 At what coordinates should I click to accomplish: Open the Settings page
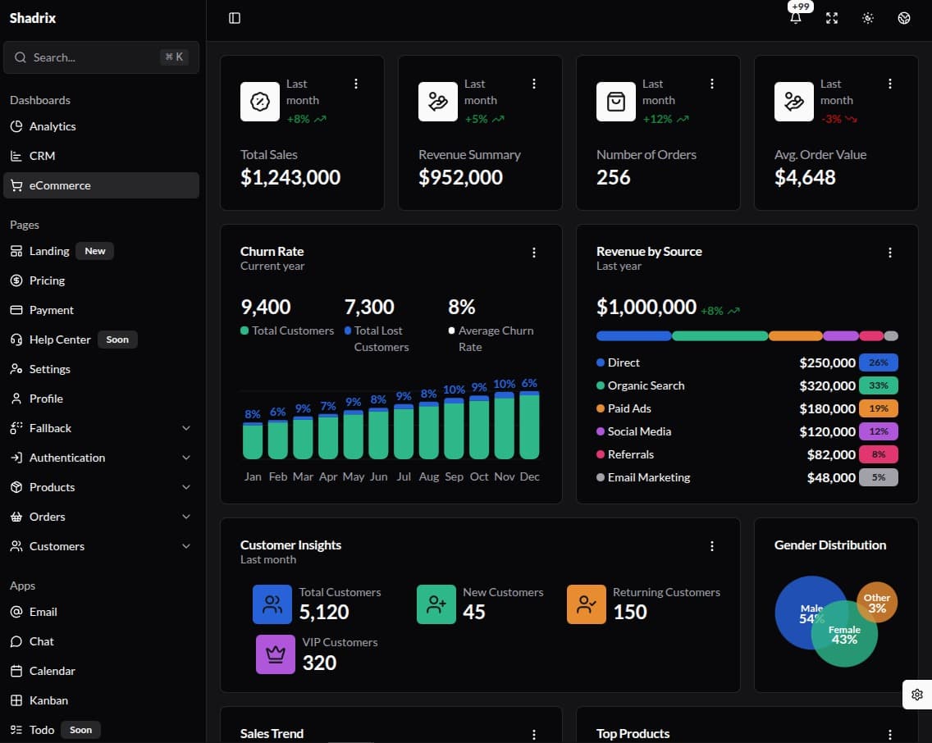tap(101, 369)
